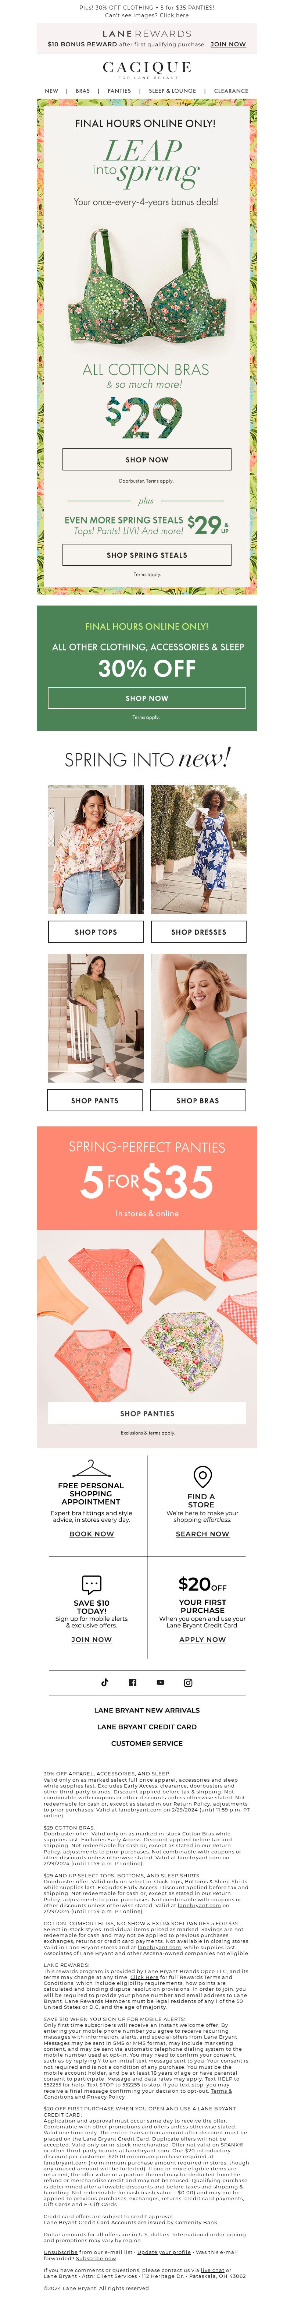Click the SHOP PANTIES button
The width and height of the screenshot is (294, 2297).
pyautogui.click(x=147, y=1413)
